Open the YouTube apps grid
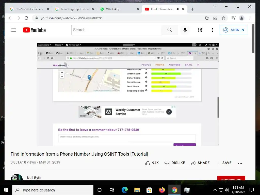This screenshot has width=260, height=195. click(x=200, y=30)
